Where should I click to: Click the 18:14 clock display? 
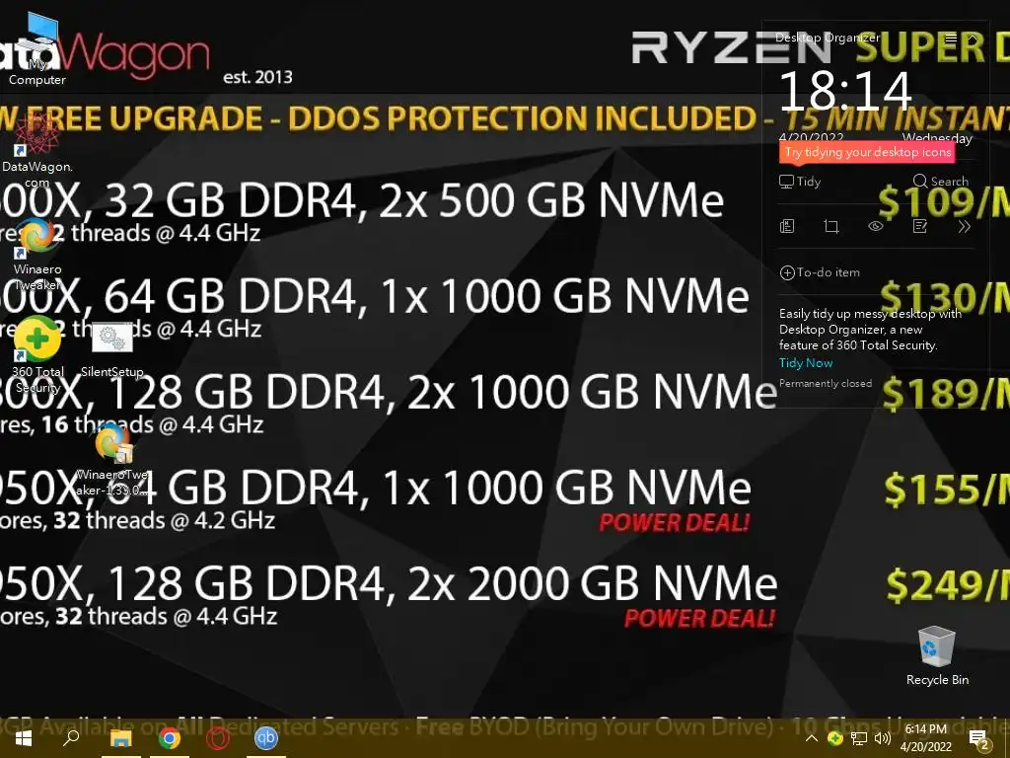(845, 91)
